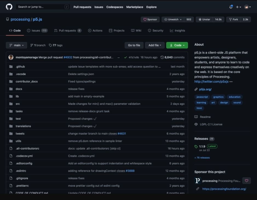This screenshot has height=200, width=257.
Task: Open the Unwatch dropdown
Action: pos(173,19)
